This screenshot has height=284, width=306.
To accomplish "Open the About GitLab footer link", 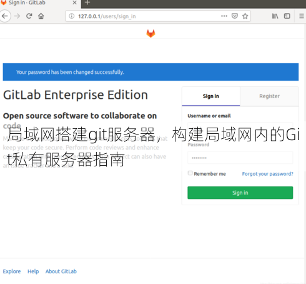I will pos(61,271).
